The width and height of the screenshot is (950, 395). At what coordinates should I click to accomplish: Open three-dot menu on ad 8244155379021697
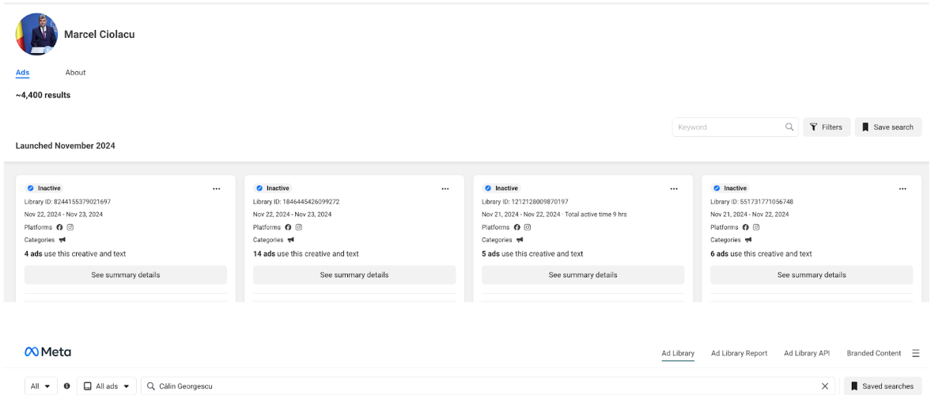pyautogui.click(x=216, y=188)
